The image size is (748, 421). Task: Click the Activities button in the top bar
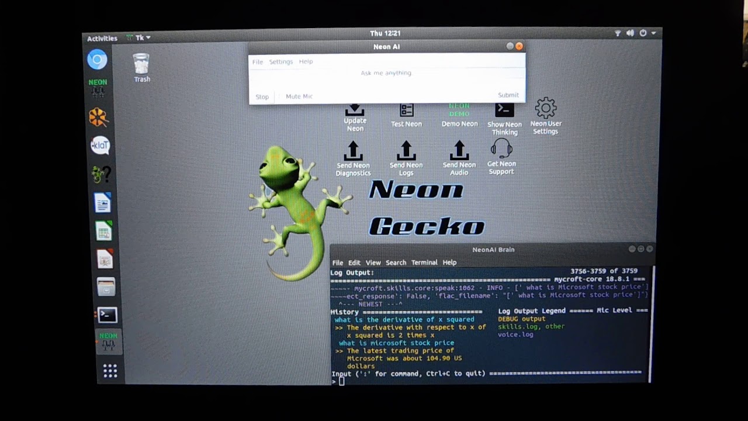click(102, 39)
